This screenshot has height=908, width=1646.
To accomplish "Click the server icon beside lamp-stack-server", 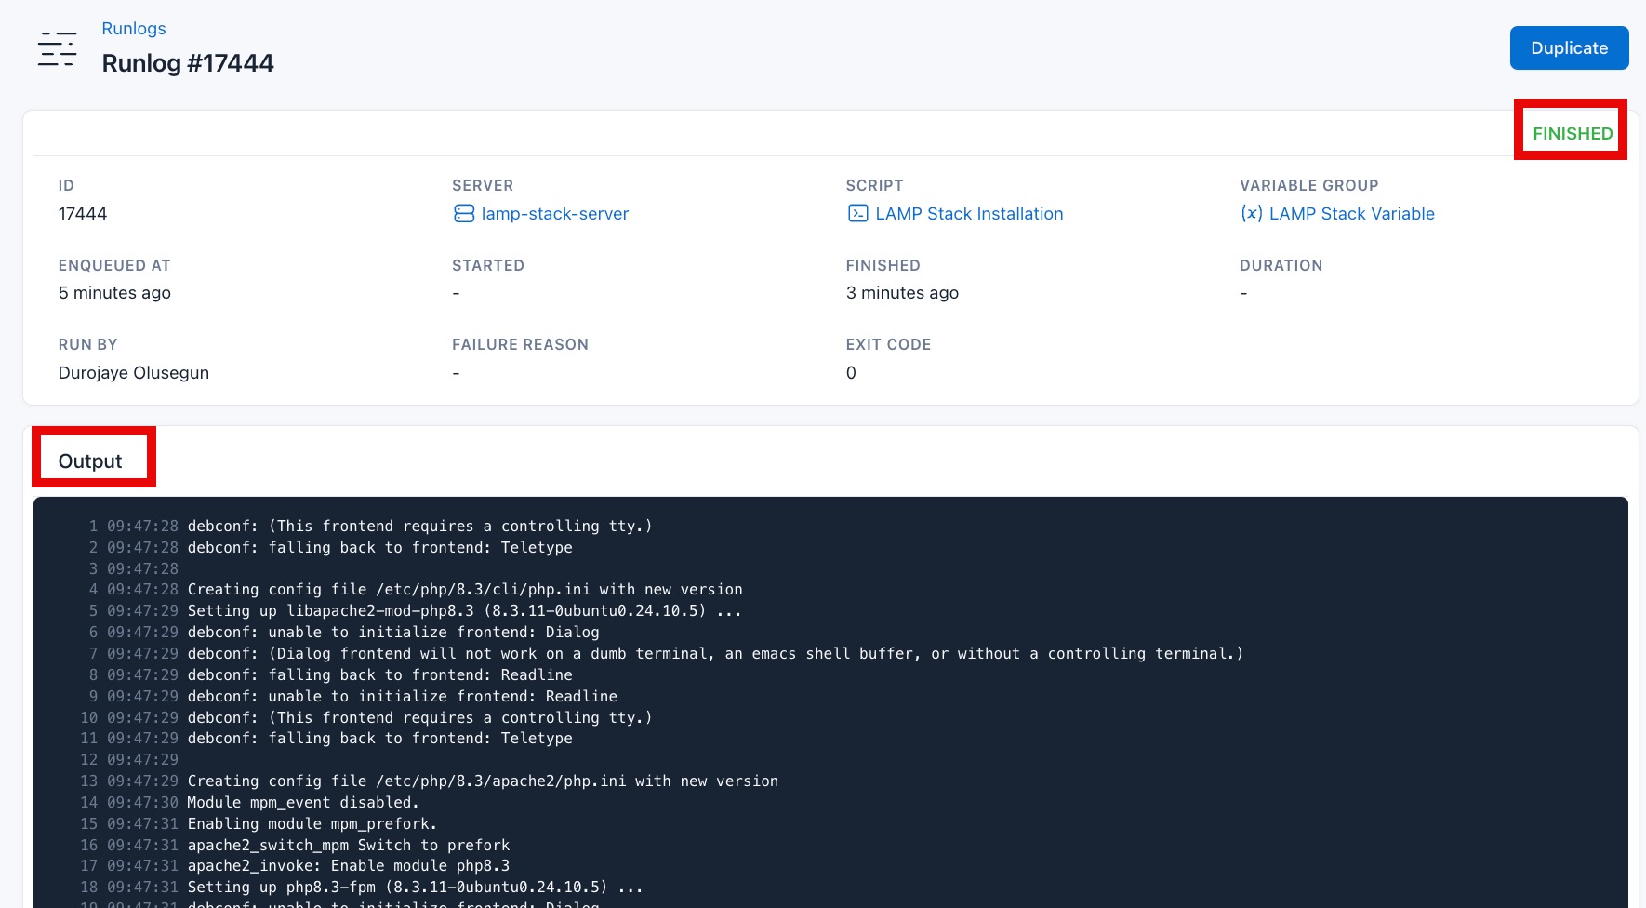I will [464, 213].
